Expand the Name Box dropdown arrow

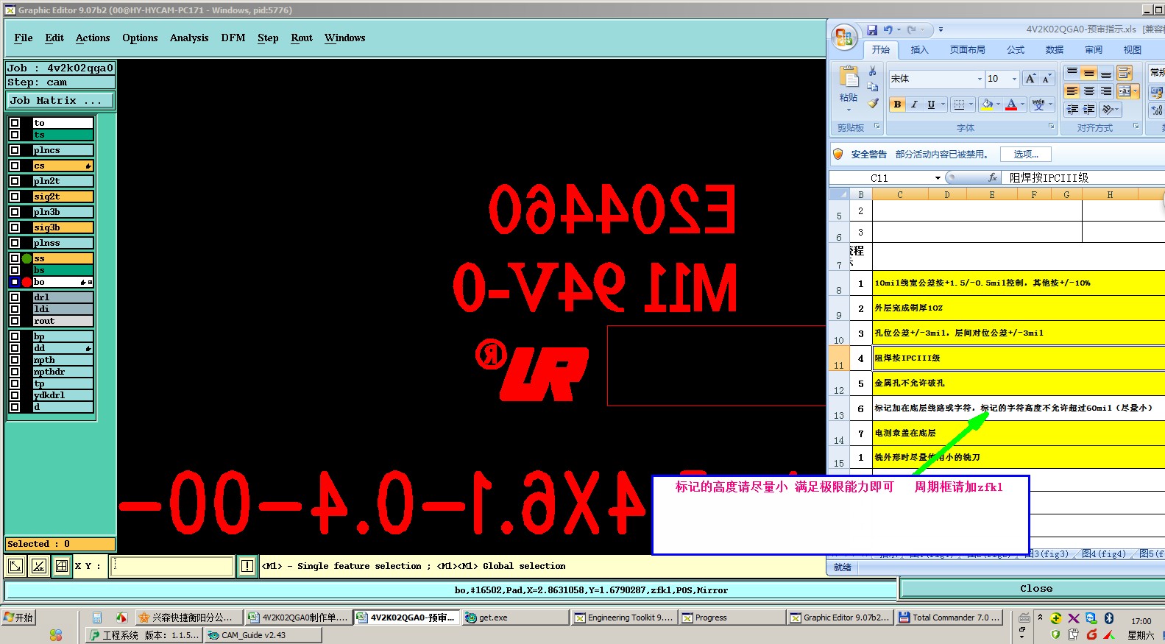(x=938, y=178)
